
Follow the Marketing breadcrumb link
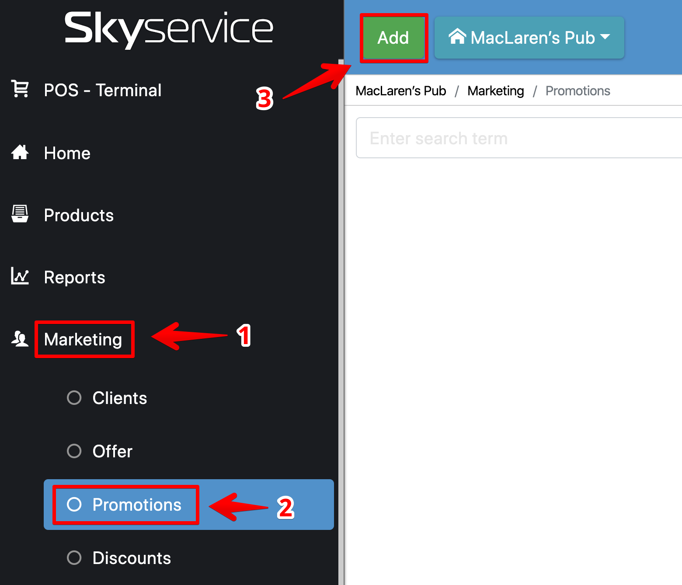pos(495,91)
